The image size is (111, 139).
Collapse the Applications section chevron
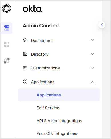point(93,82)
